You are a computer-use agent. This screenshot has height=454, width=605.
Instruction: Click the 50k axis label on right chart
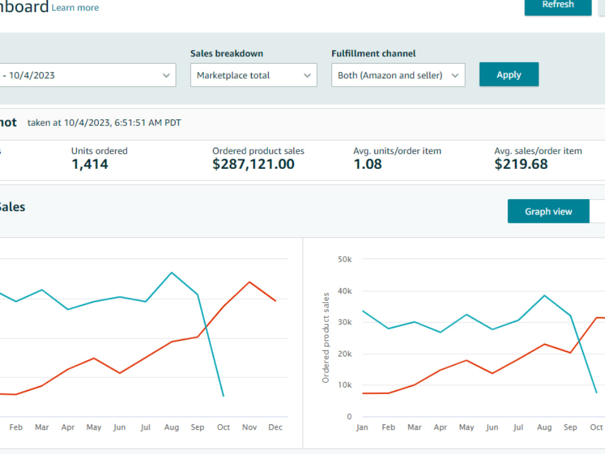click(345, 260)
